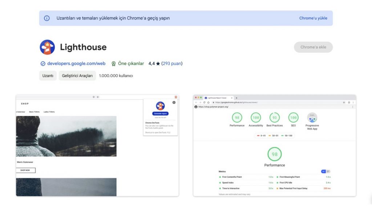
Task: Select the Uzantı category chip
Action: point(48,76)
